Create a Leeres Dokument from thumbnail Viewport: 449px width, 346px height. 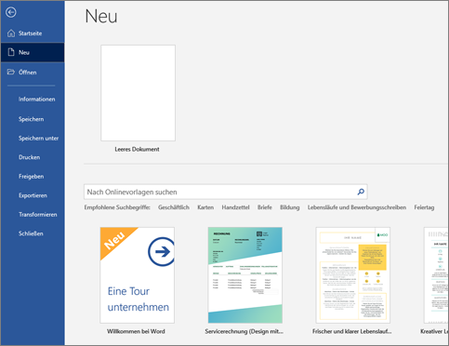[138, 93]
